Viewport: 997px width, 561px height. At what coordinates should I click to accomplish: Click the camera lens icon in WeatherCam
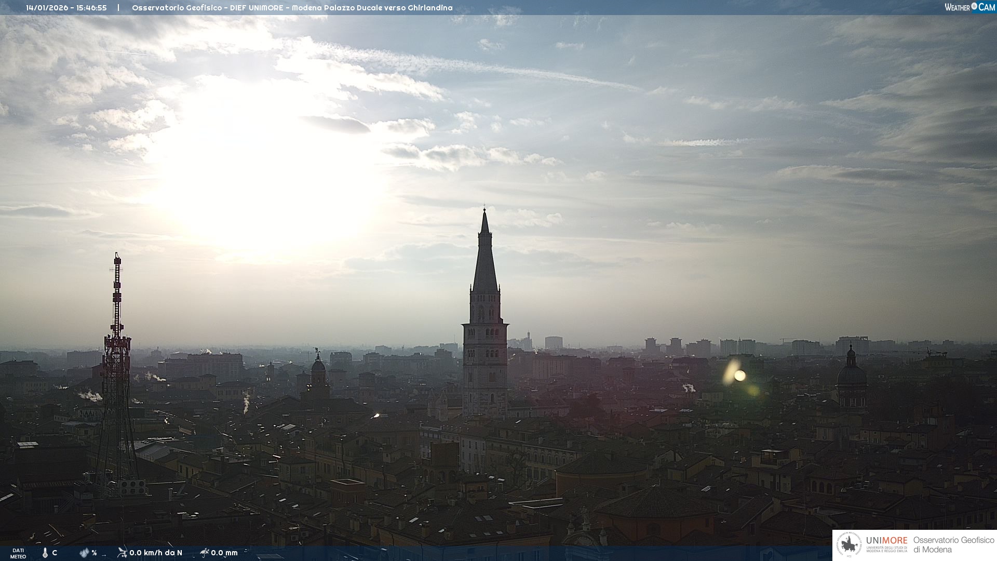click(x=974, y=6)
